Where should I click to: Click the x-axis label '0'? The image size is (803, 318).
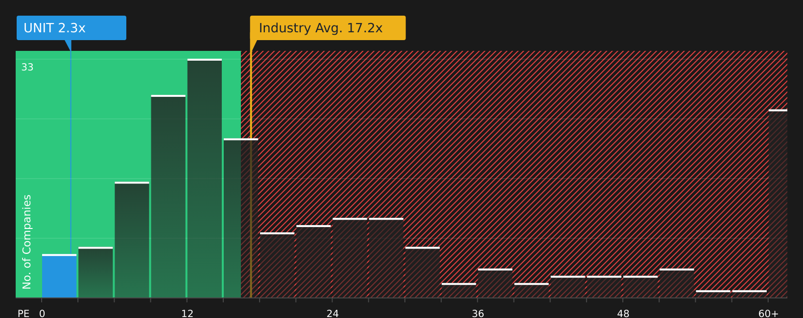click(x=42, y=314)
